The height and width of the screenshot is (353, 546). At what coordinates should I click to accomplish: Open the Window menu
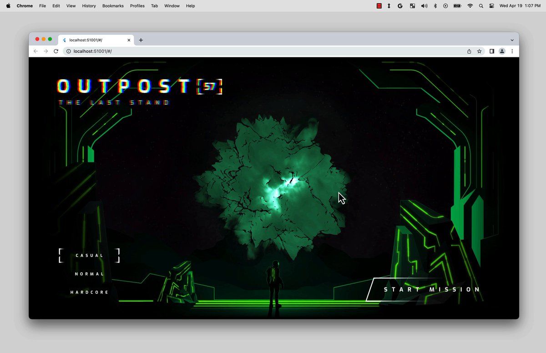[x=172, y=6]
